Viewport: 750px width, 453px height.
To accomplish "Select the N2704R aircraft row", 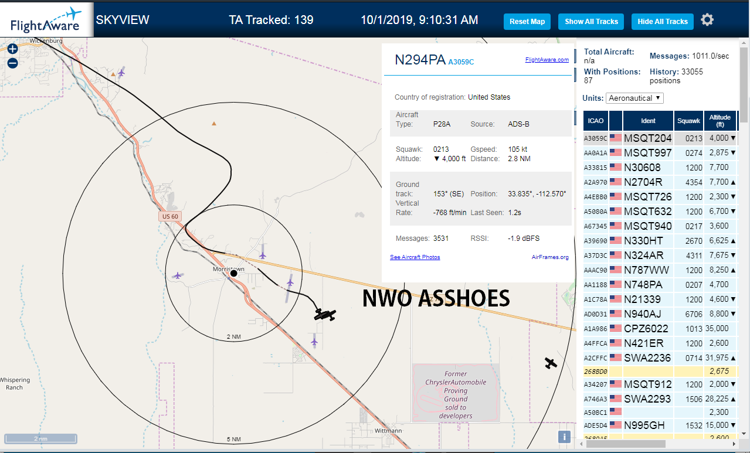I will point(660,182).
